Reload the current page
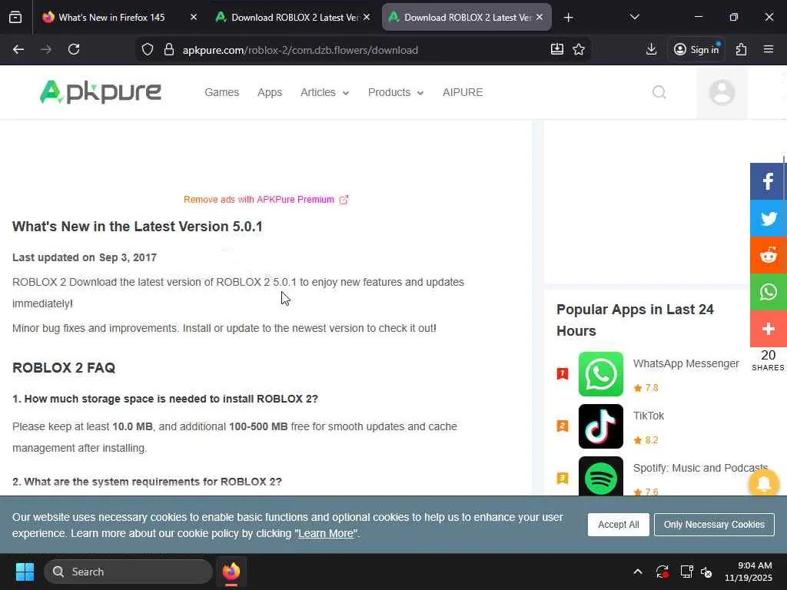This screenshot has height=590, width=787. point(74,49)
